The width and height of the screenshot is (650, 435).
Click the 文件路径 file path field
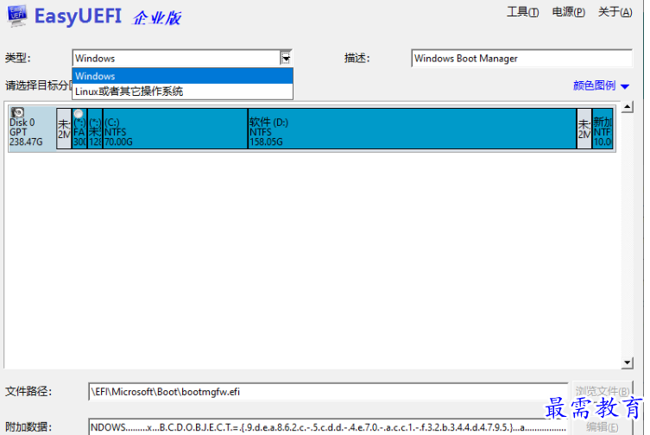[328, 392]
